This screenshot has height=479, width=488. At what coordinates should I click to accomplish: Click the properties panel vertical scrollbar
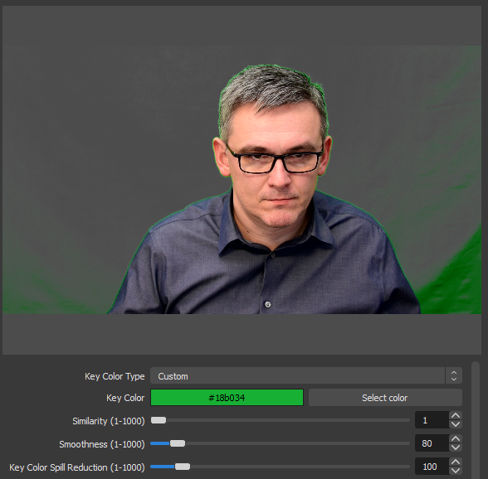(x=476, y=420)
